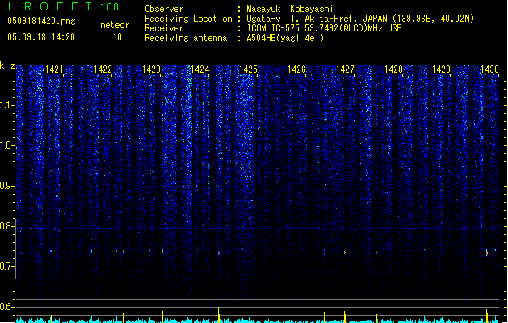Click the HROFFT 1.0.0 title text
The width and height of the screenshot is (508, 323).
click(x=63, y=6)
